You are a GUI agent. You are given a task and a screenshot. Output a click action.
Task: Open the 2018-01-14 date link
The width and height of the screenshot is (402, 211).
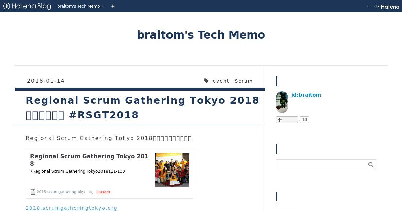pyautogui.click(x=46, y=81)
